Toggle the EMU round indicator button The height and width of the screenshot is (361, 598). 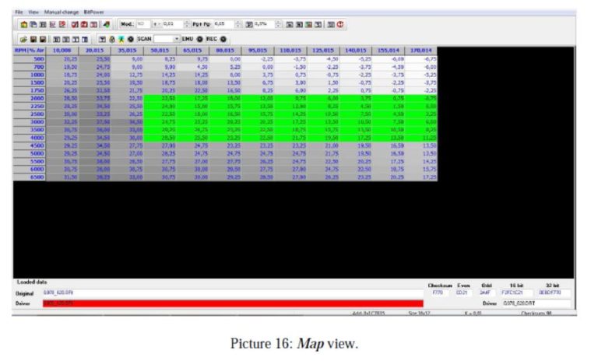click(199, 38)
